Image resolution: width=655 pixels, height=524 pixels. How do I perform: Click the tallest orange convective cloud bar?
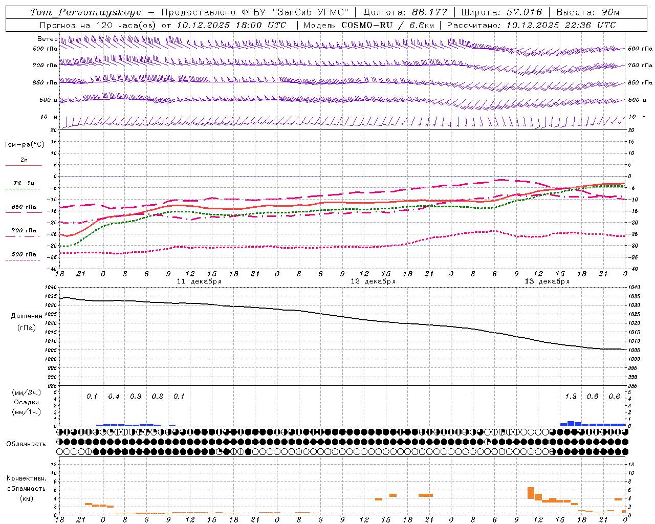[531, 493]
